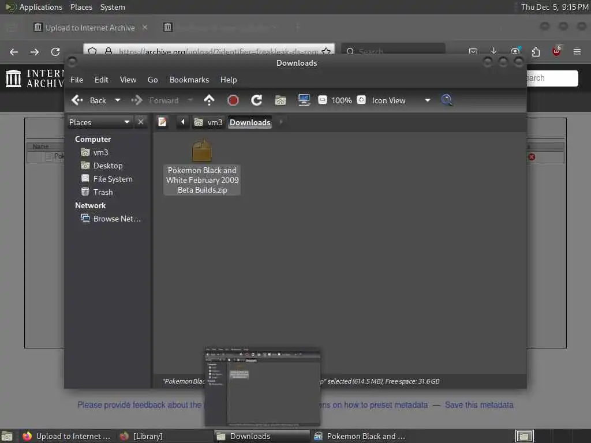The height and width of the screenshot is (443, 591).
Task: Go to Home folder icon
Action: click(280, 100)
